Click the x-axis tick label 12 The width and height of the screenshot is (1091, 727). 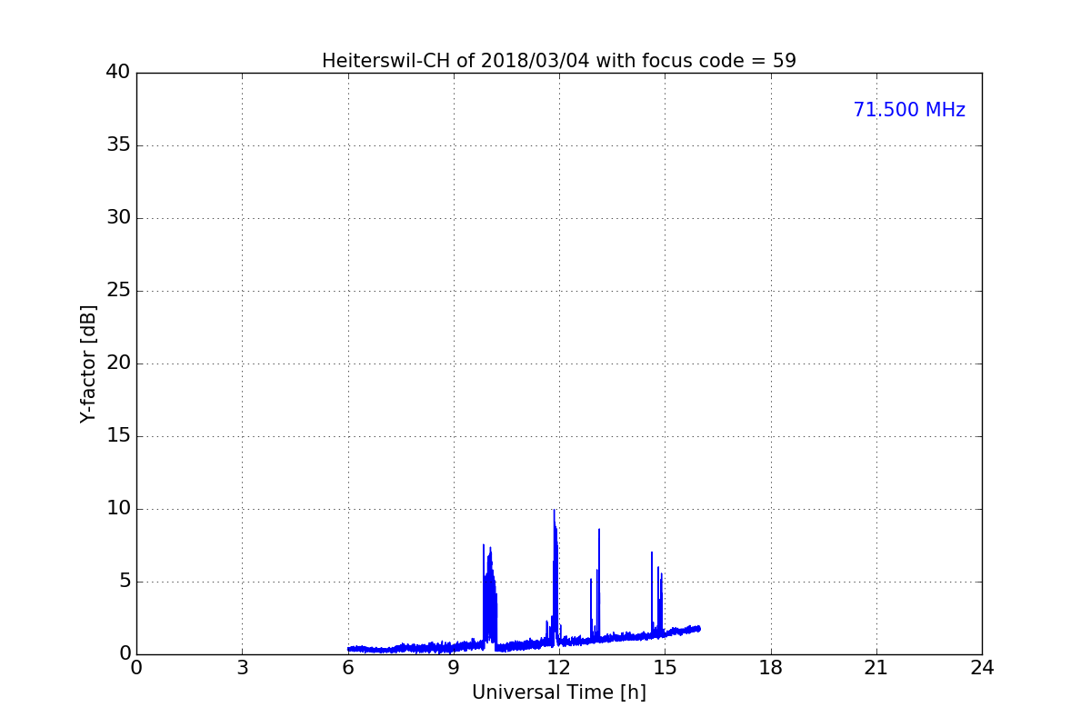click(x=559, y=668)
